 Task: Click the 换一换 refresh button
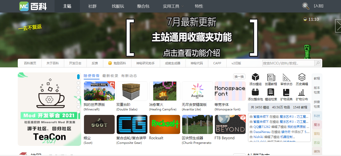pyautogui.click(x=239, y=76)
